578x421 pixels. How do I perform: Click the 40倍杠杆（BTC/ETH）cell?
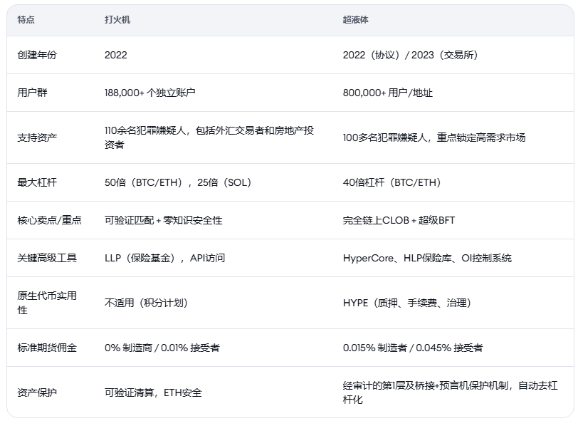[x=392, y=182]
